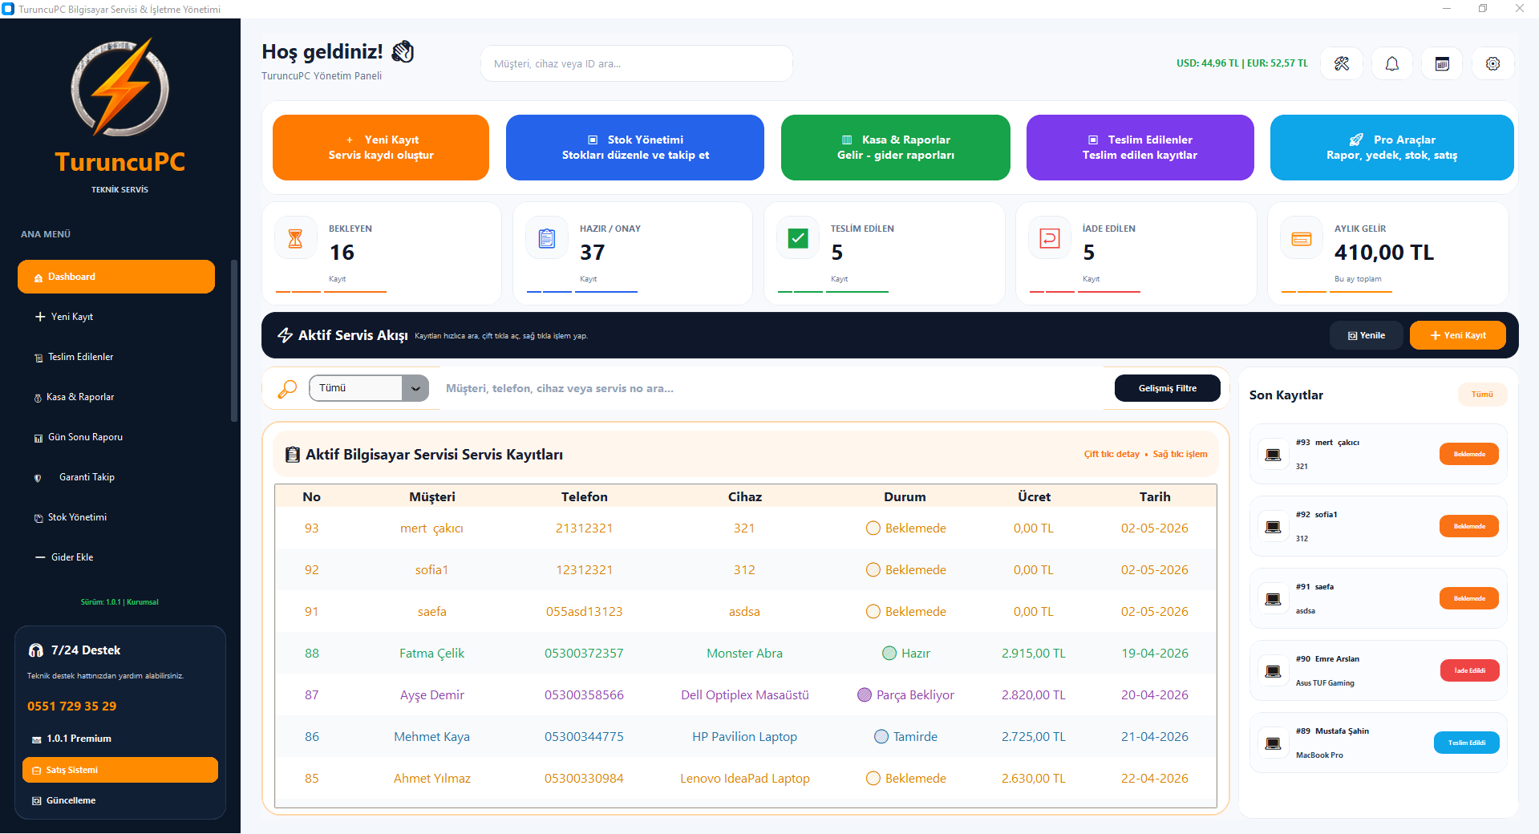This screenshot has width=1539, height=834.
Task: Sort table by the Ücret column header
Action: tap(1034, 496)
